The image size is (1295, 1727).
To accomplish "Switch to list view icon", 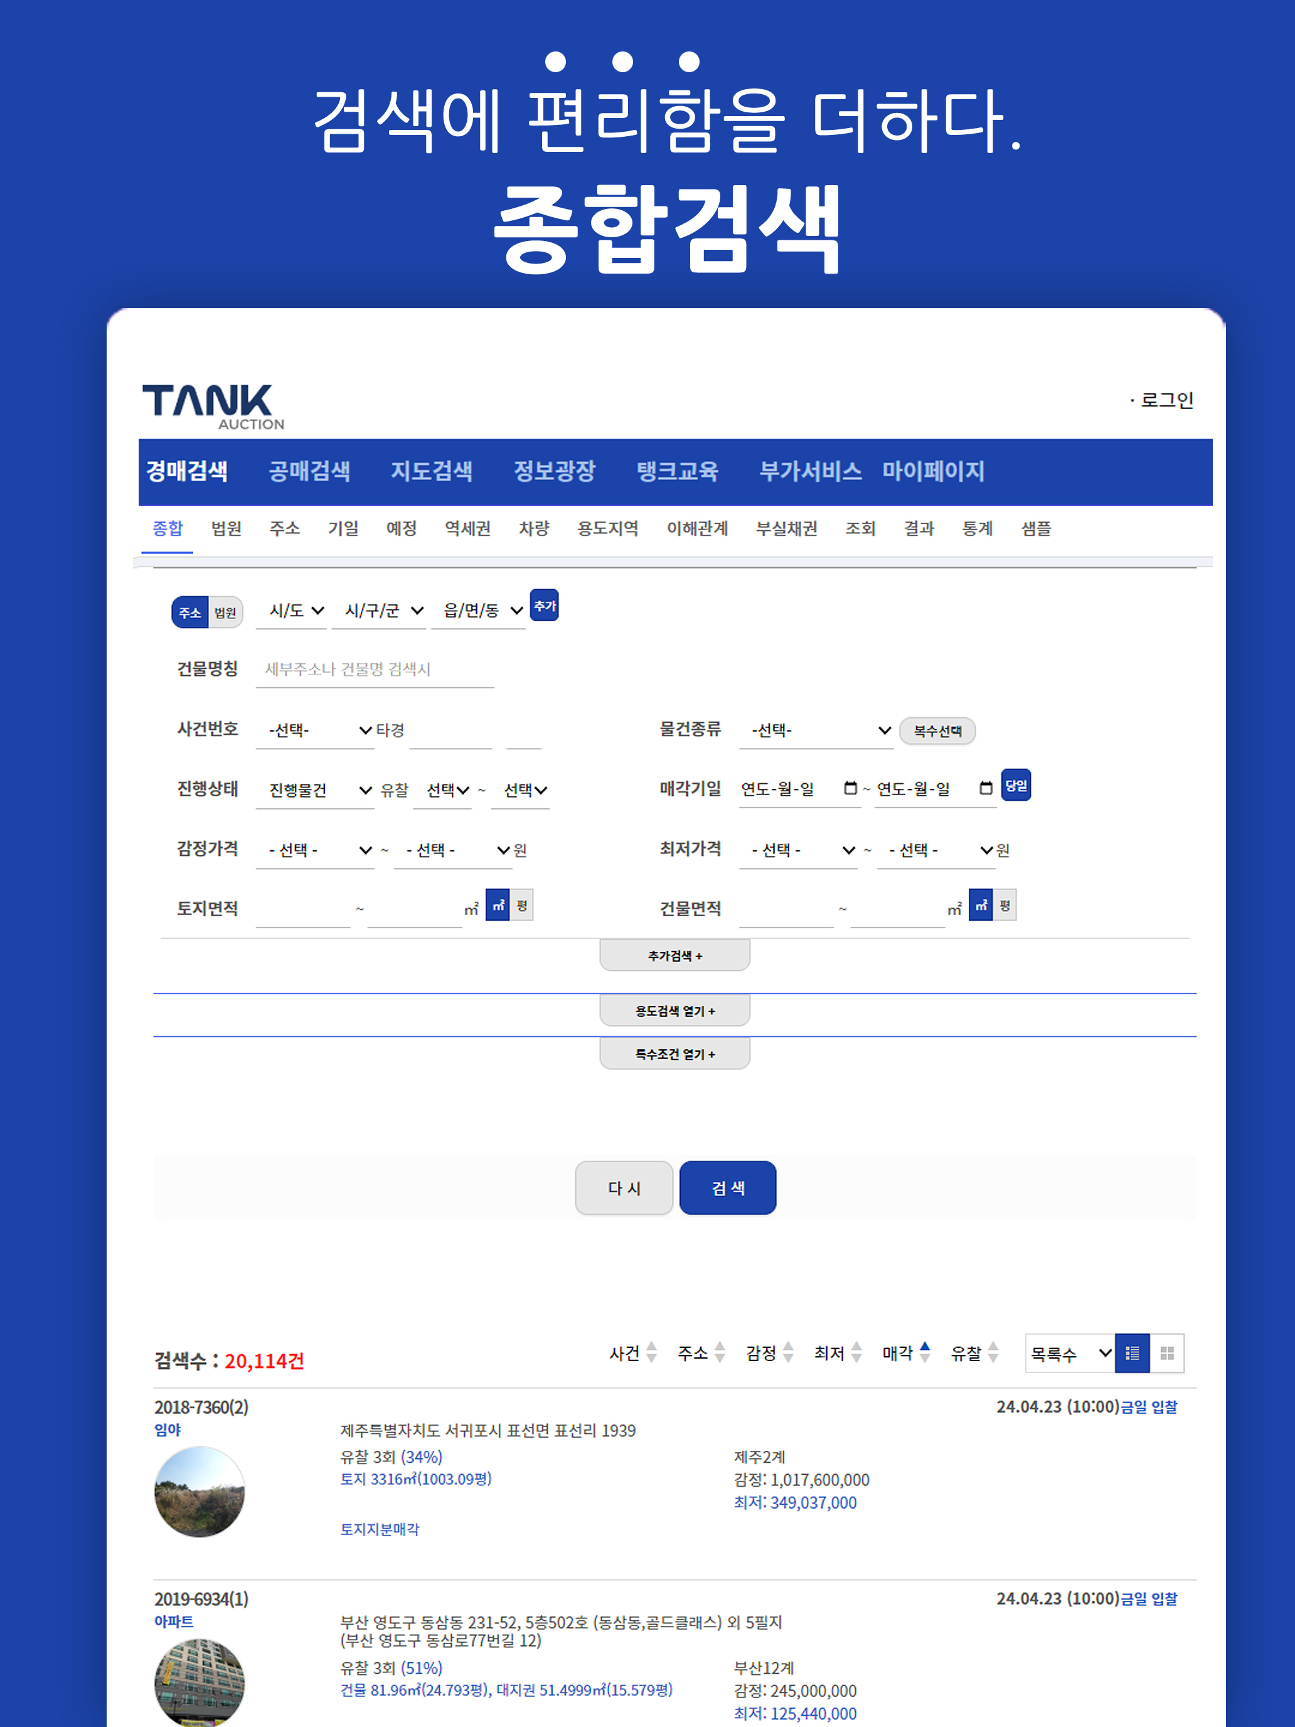I will [x=1131, y=1353].
